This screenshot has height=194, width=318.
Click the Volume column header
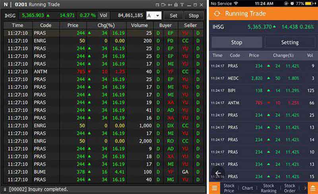(140, 25)
